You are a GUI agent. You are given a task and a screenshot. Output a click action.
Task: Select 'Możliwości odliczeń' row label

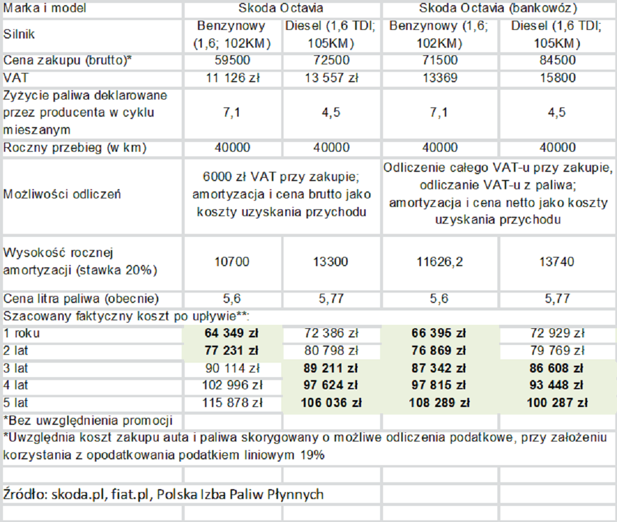coord(62,194)
